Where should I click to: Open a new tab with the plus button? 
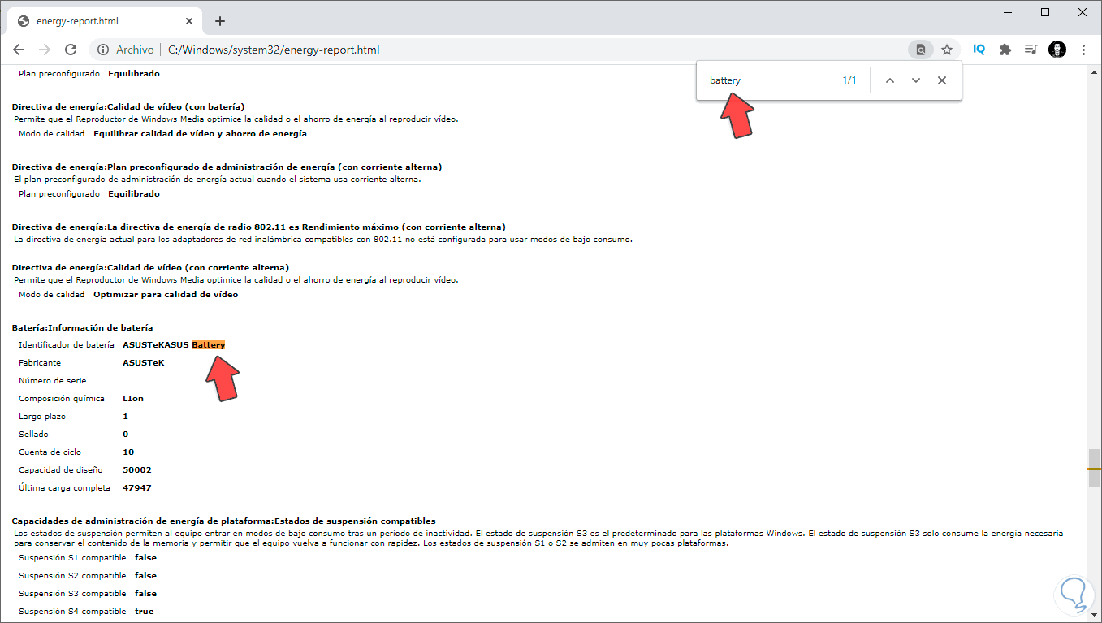pos(220,21)
